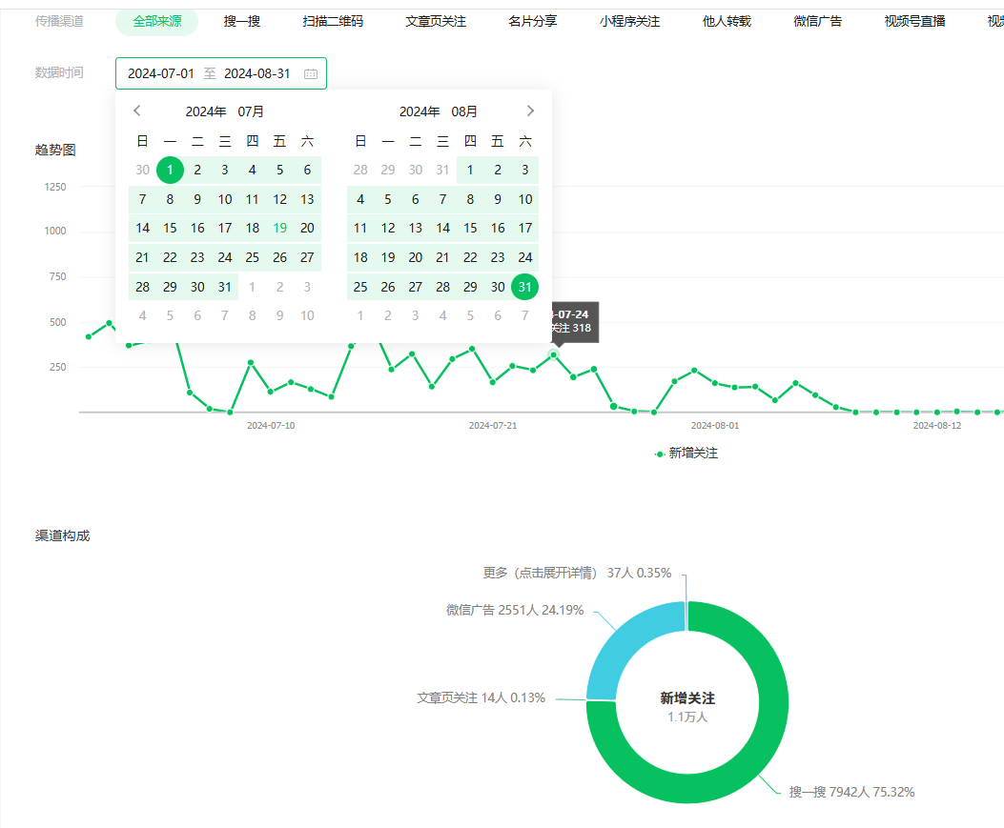Select July 1 in the calendar
The width and height of the screenshot is (1004, 828).
point(170,171)
